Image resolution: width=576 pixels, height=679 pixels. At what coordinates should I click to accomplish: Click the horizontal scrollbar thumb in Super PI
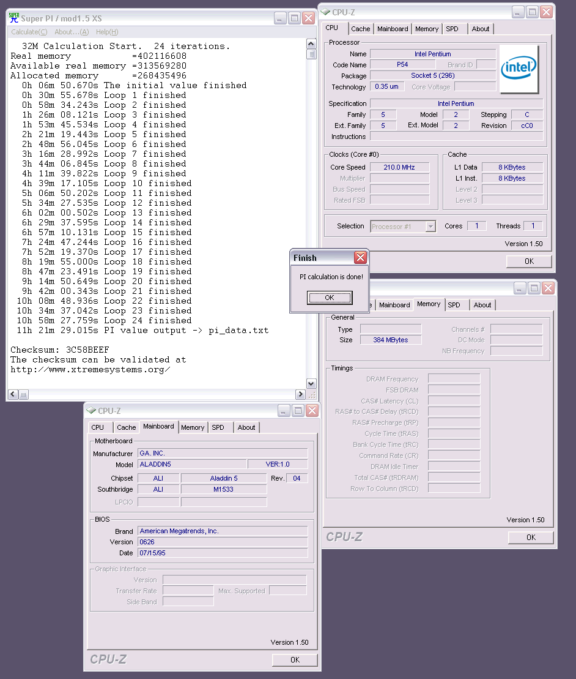point(24,394)
